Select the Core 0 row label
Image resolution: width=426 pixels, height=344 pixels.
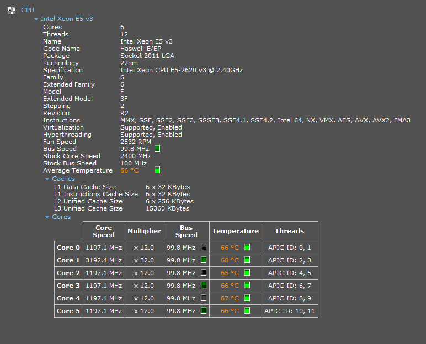(x=68, y=248)
